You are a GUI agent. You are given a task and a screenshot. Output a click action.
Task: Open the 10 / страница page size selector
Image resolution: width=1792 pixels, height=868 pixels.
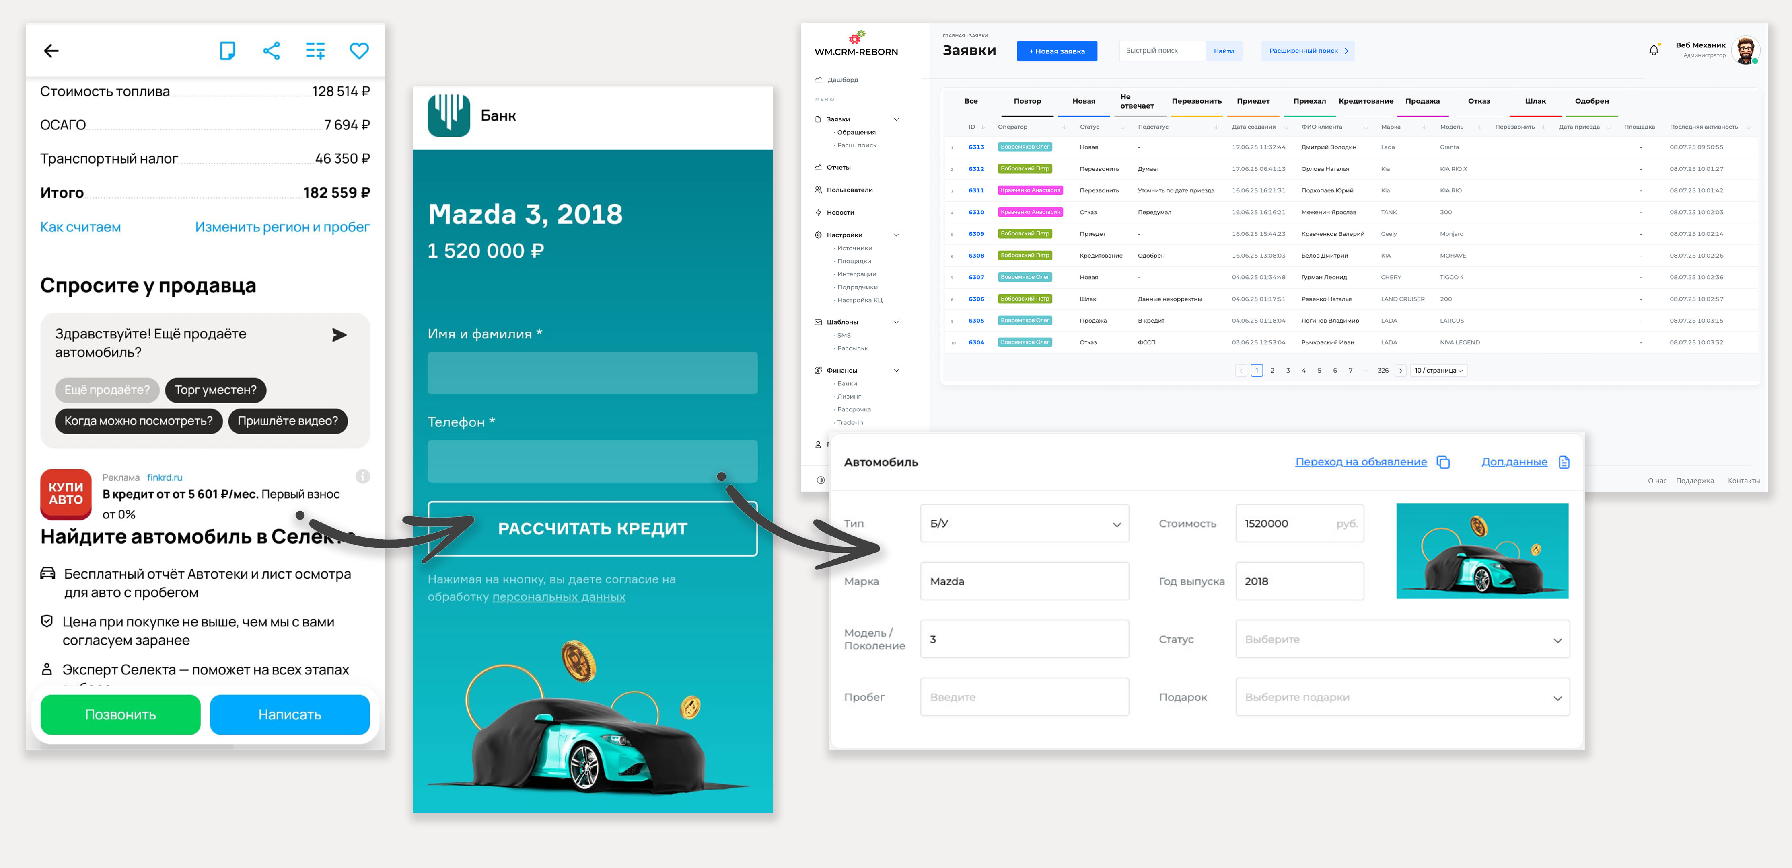pyautogui.click(x=1438, y=371)
